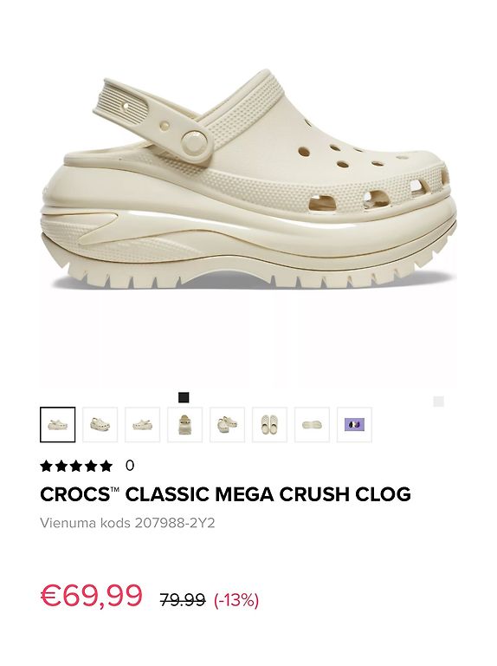Click the fifth star in the rating
Viewport: 497px width, 666px height.
tap(106, 466)
